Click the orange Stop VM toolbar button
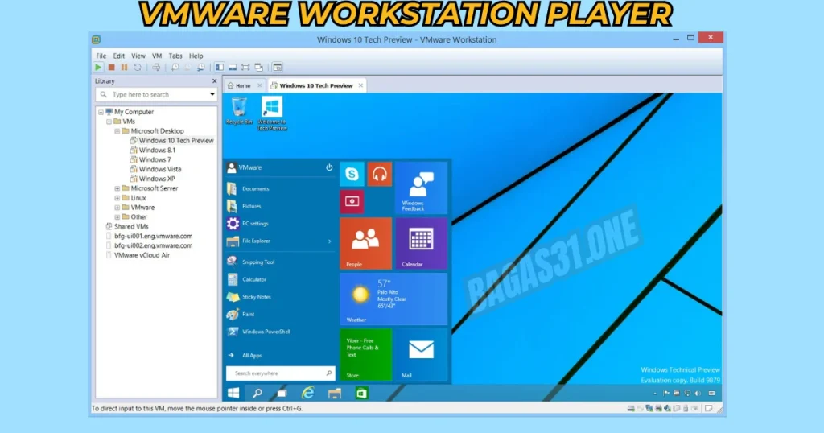824x433 pixels. pos(111,68)
